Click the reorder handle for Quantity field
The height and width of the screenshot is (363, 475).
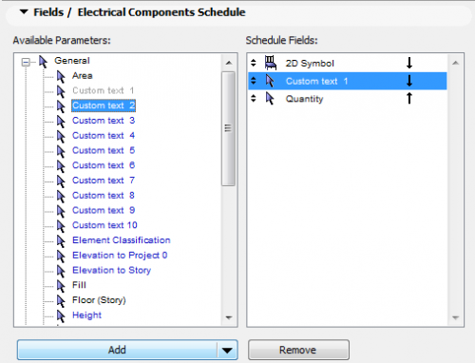click(254, 99)
